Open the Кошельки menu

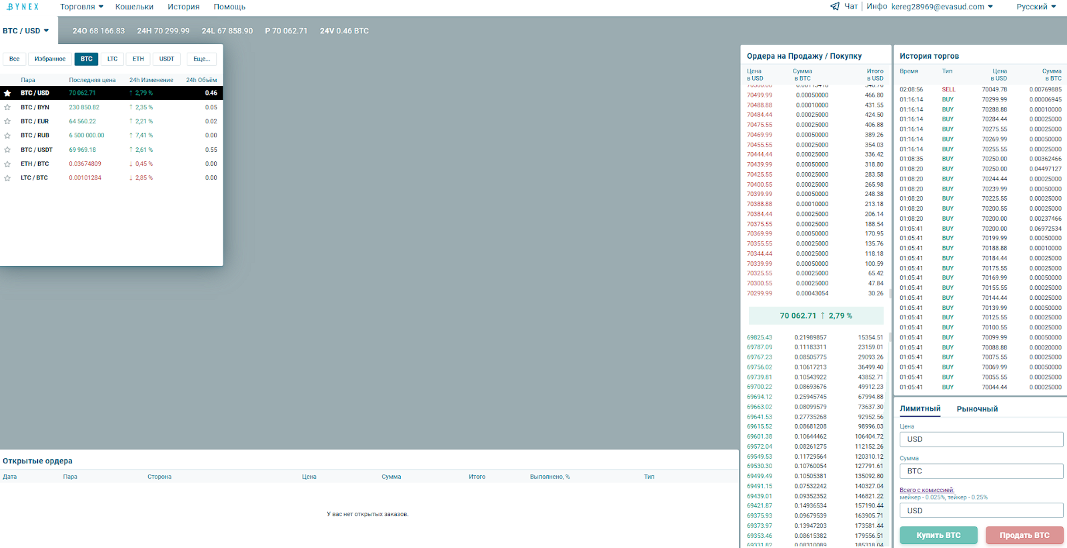click(134, 7)
